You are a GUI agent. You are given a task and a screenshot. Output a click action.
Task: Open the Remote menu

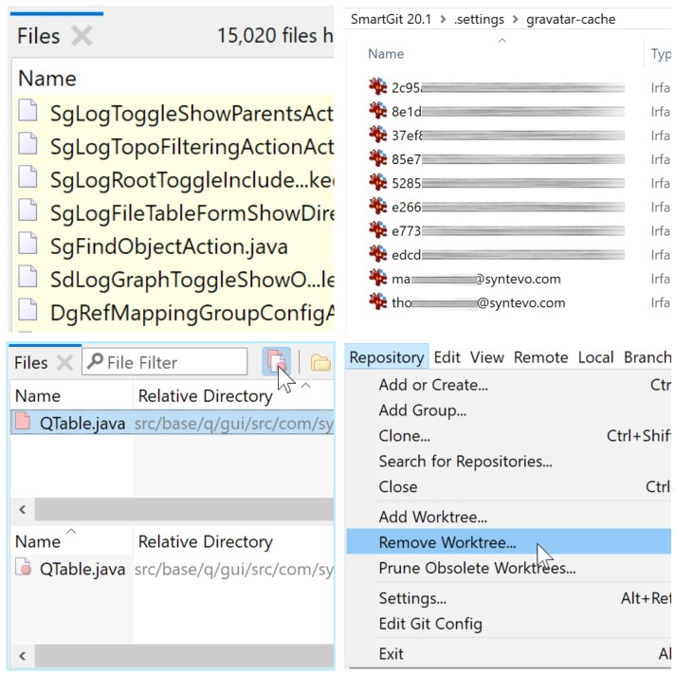tap(540, 357)
